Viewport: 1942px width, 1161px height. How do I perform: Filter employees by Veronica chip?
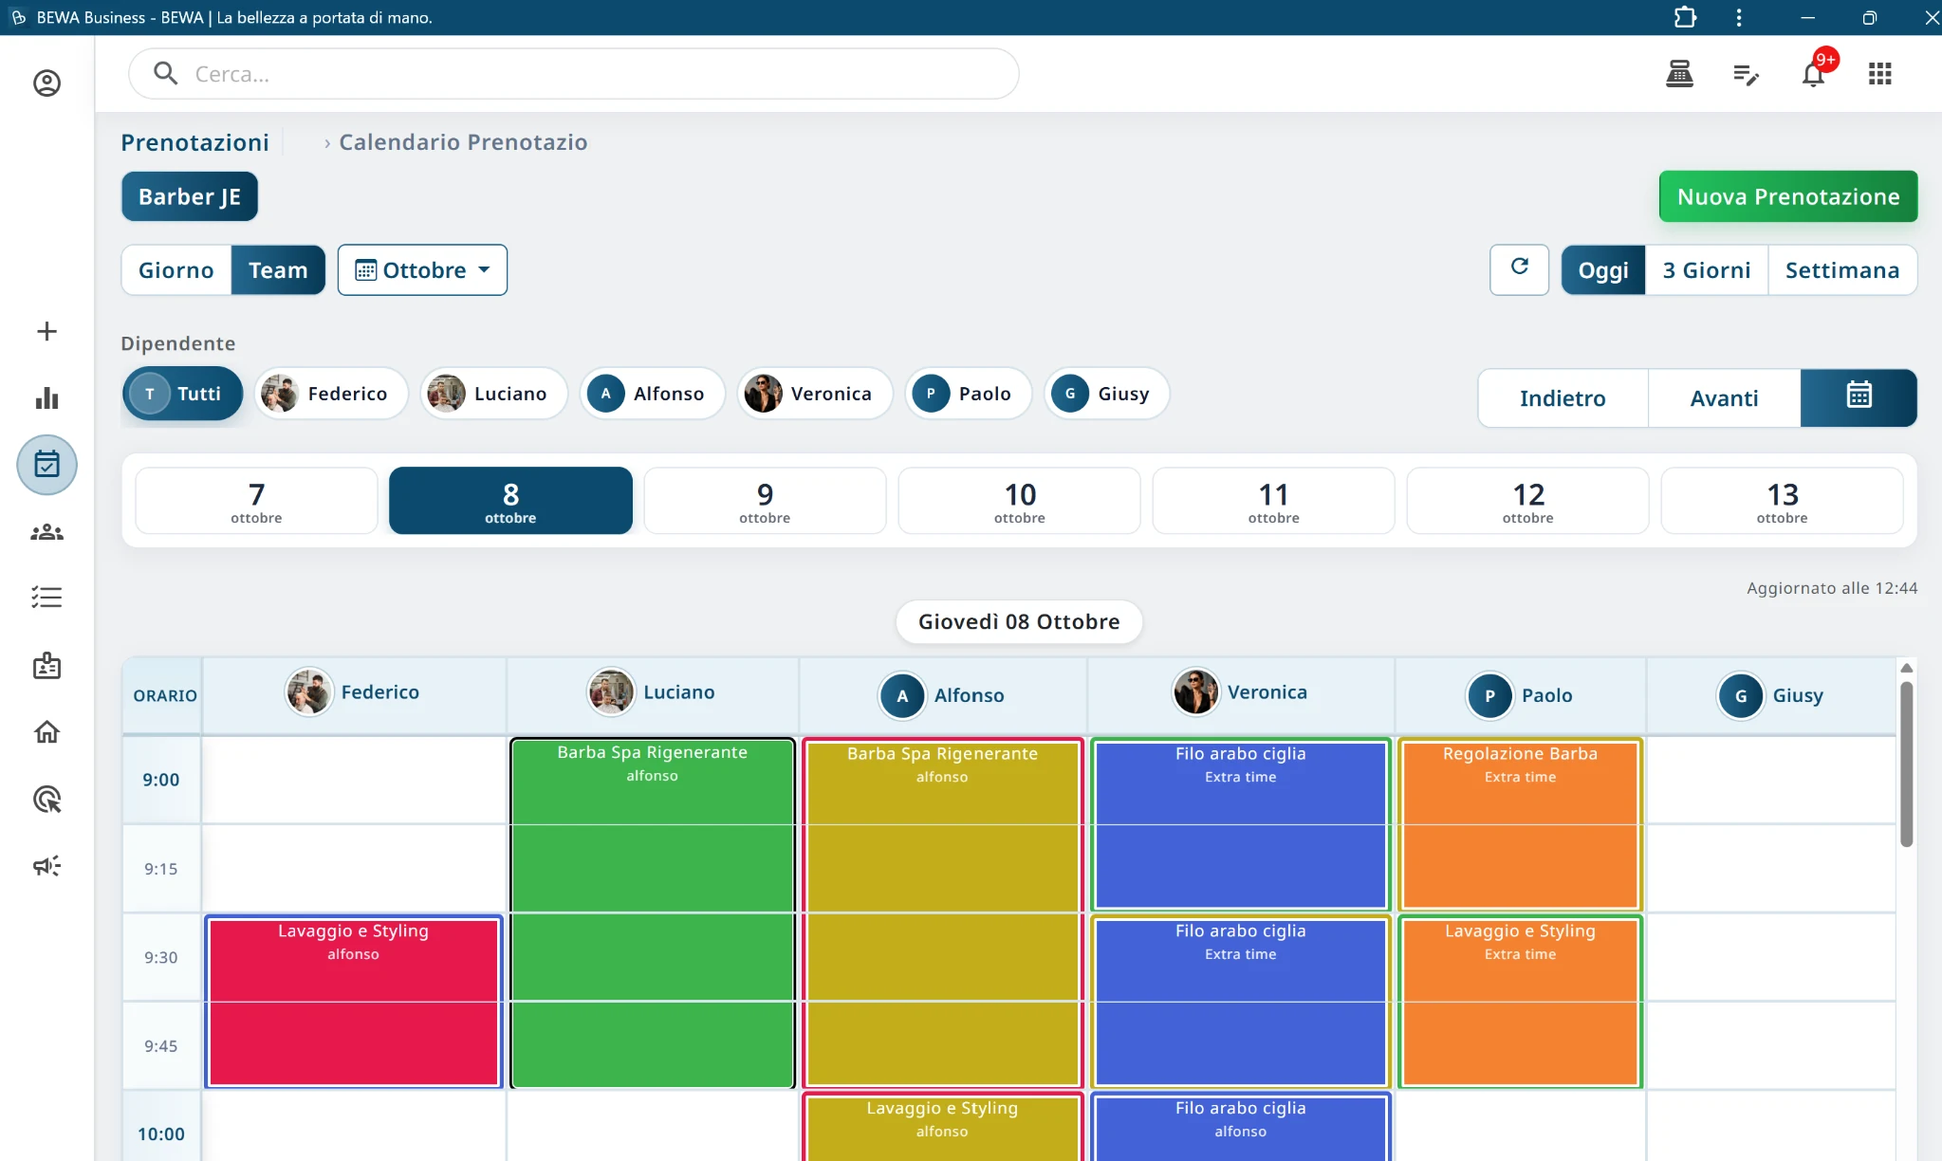tap(815, 394)
